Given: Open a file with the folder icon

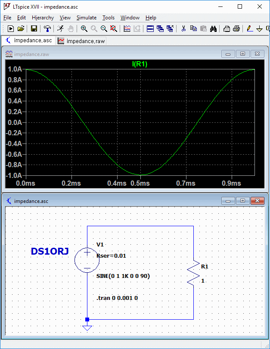Looking at the screenshot, I should point(21,28).
